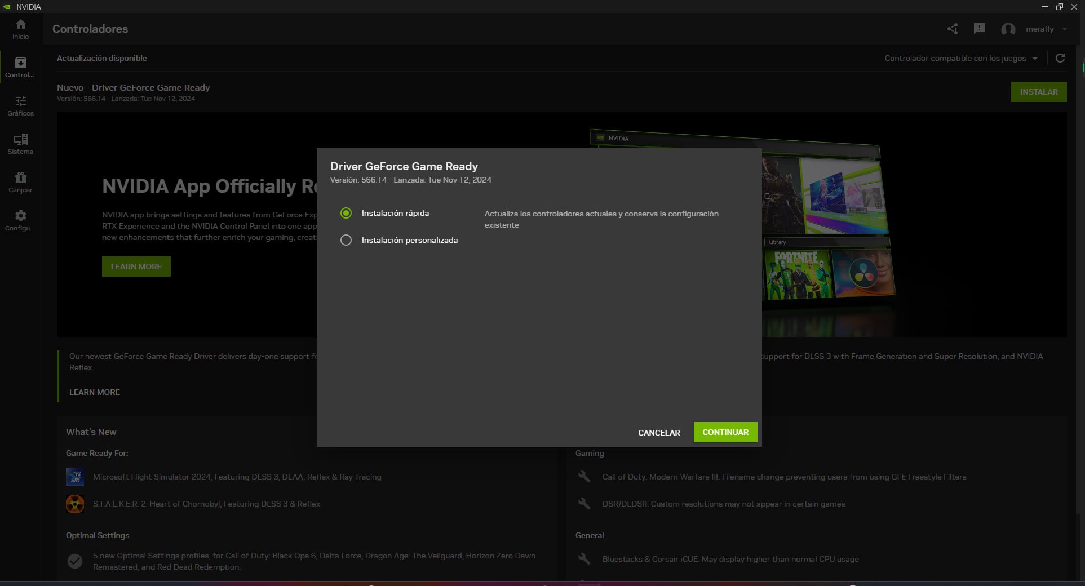Click the Optimal Settings checkmark icon
The image size is (1085, 586).
pyautogui.click(x=75, y=561)
